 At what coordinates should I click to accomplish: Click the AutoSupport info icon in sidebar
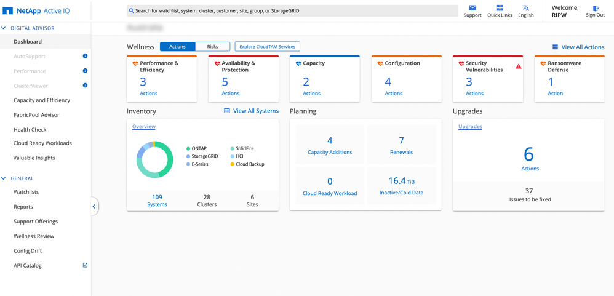[85, 56]
